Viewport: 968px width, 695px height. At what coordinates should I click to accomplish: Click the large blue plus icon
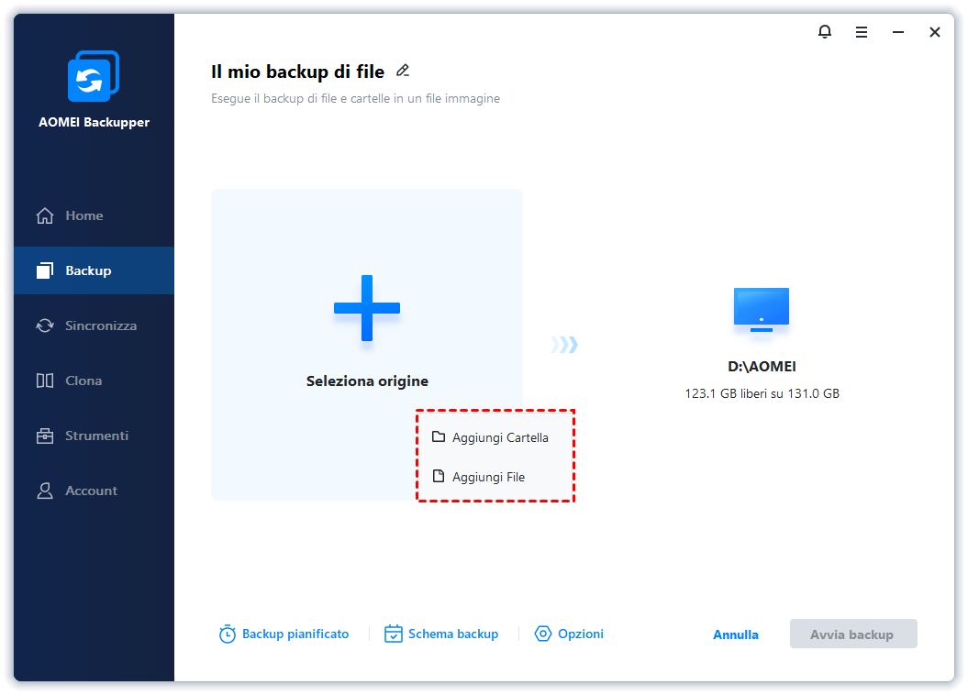point(366,308)
